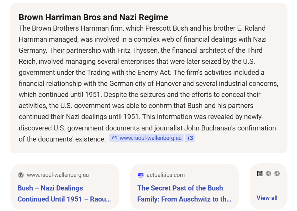The height and width of the screenshot is (211, 297).
Task: Open "Bush – Nazi Dealings Continued Until 1951" article
Action: pos(64,193)
